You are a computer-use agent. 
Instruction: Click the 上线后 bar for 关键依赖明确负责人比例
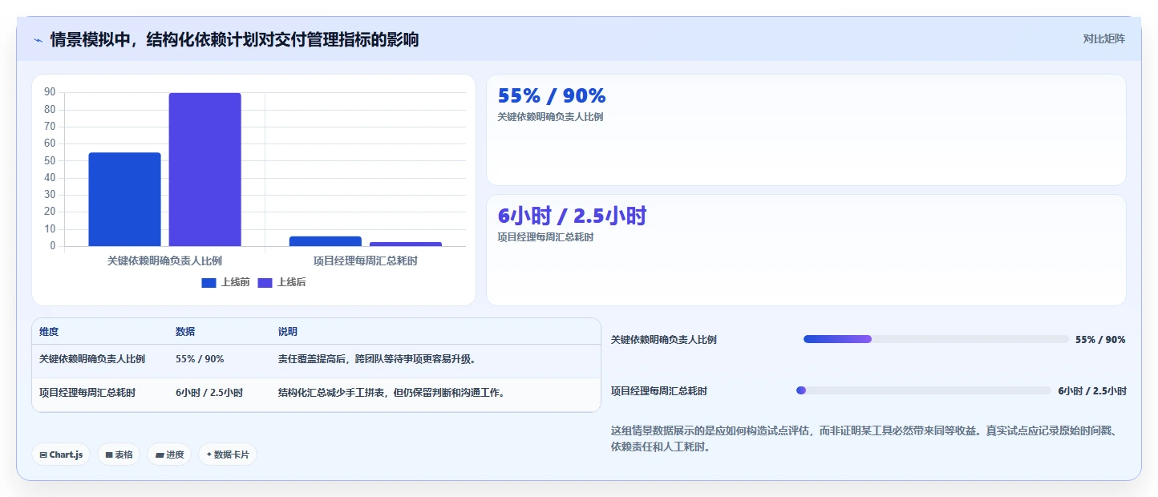coord(204,169)
